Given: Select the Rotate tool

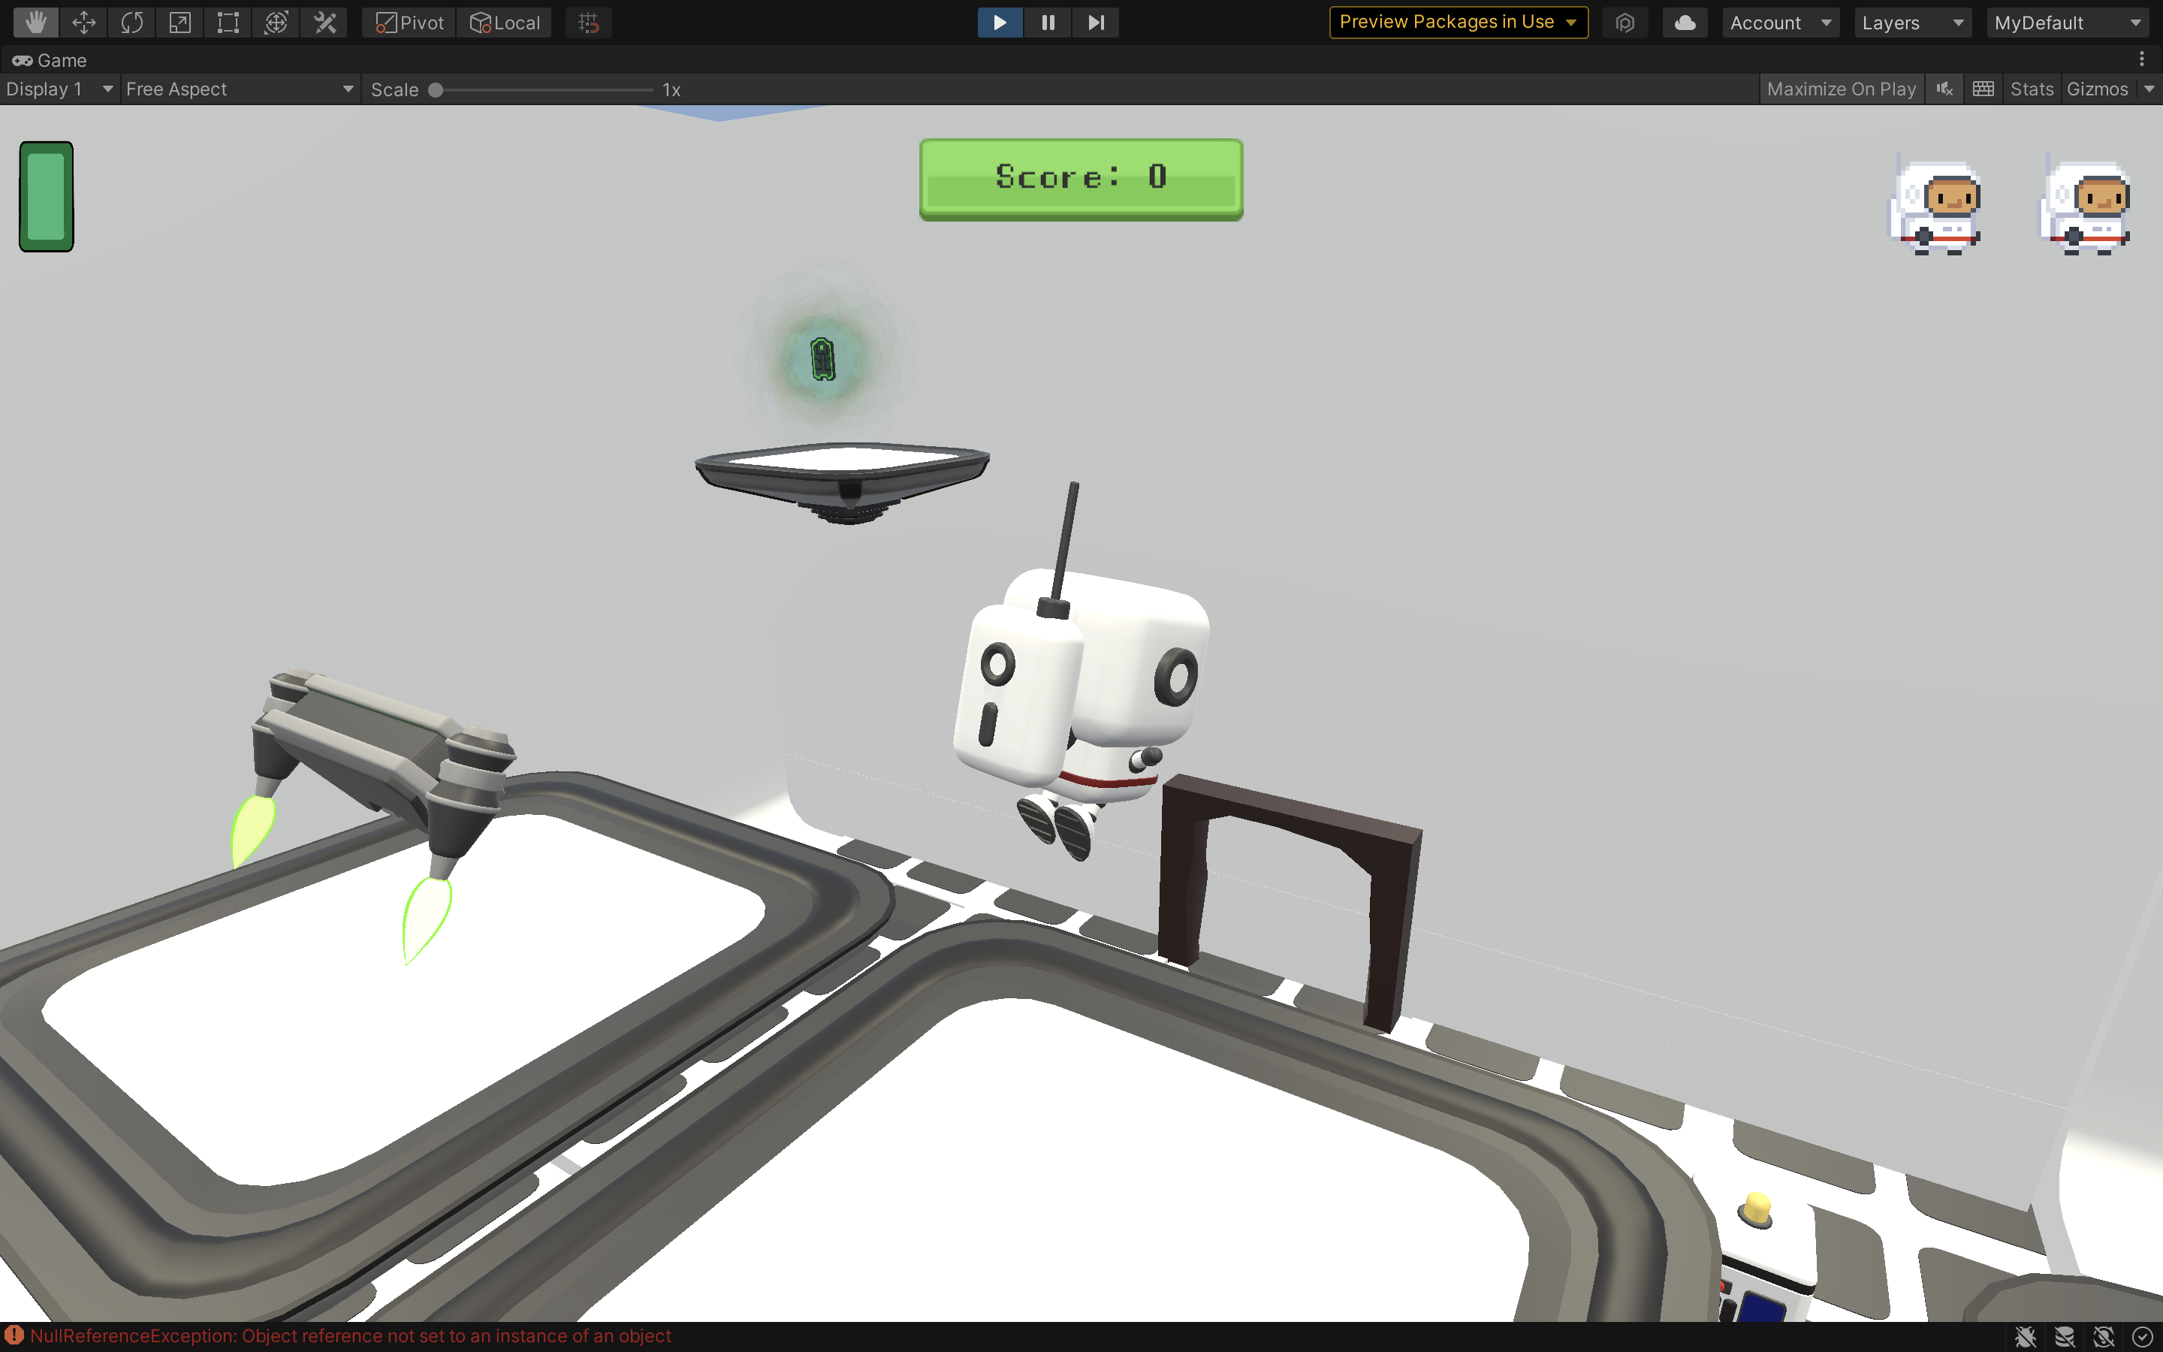Looking at the screenshot, I should click(x=131, y=23).
